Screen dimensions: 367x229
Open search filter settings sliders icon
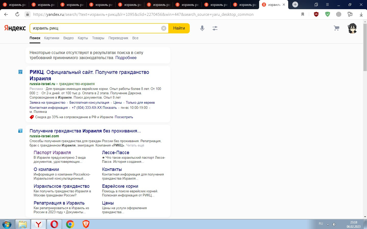pos(215,28)
